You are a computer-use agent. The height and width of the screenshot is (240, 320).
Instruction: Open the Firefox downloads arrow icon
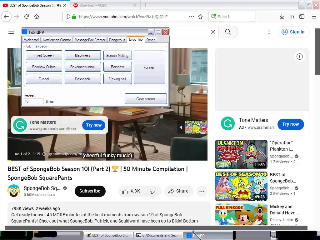pos(282,17)
